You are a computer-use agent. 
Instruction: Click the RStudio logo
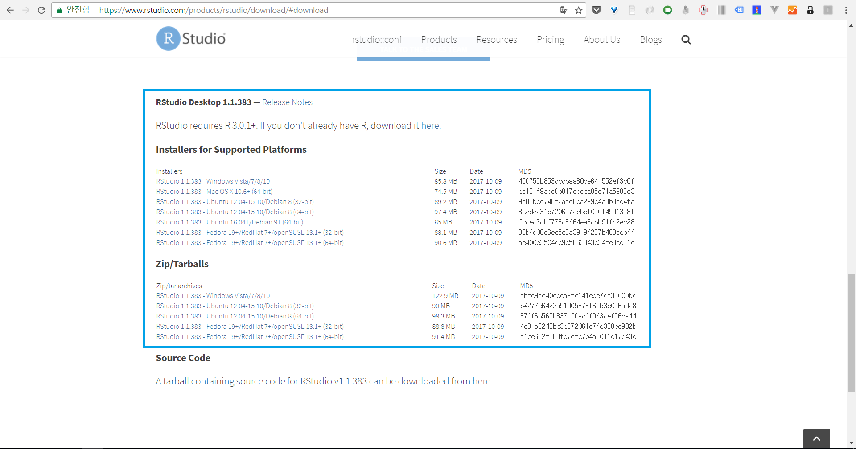point(191,39)
